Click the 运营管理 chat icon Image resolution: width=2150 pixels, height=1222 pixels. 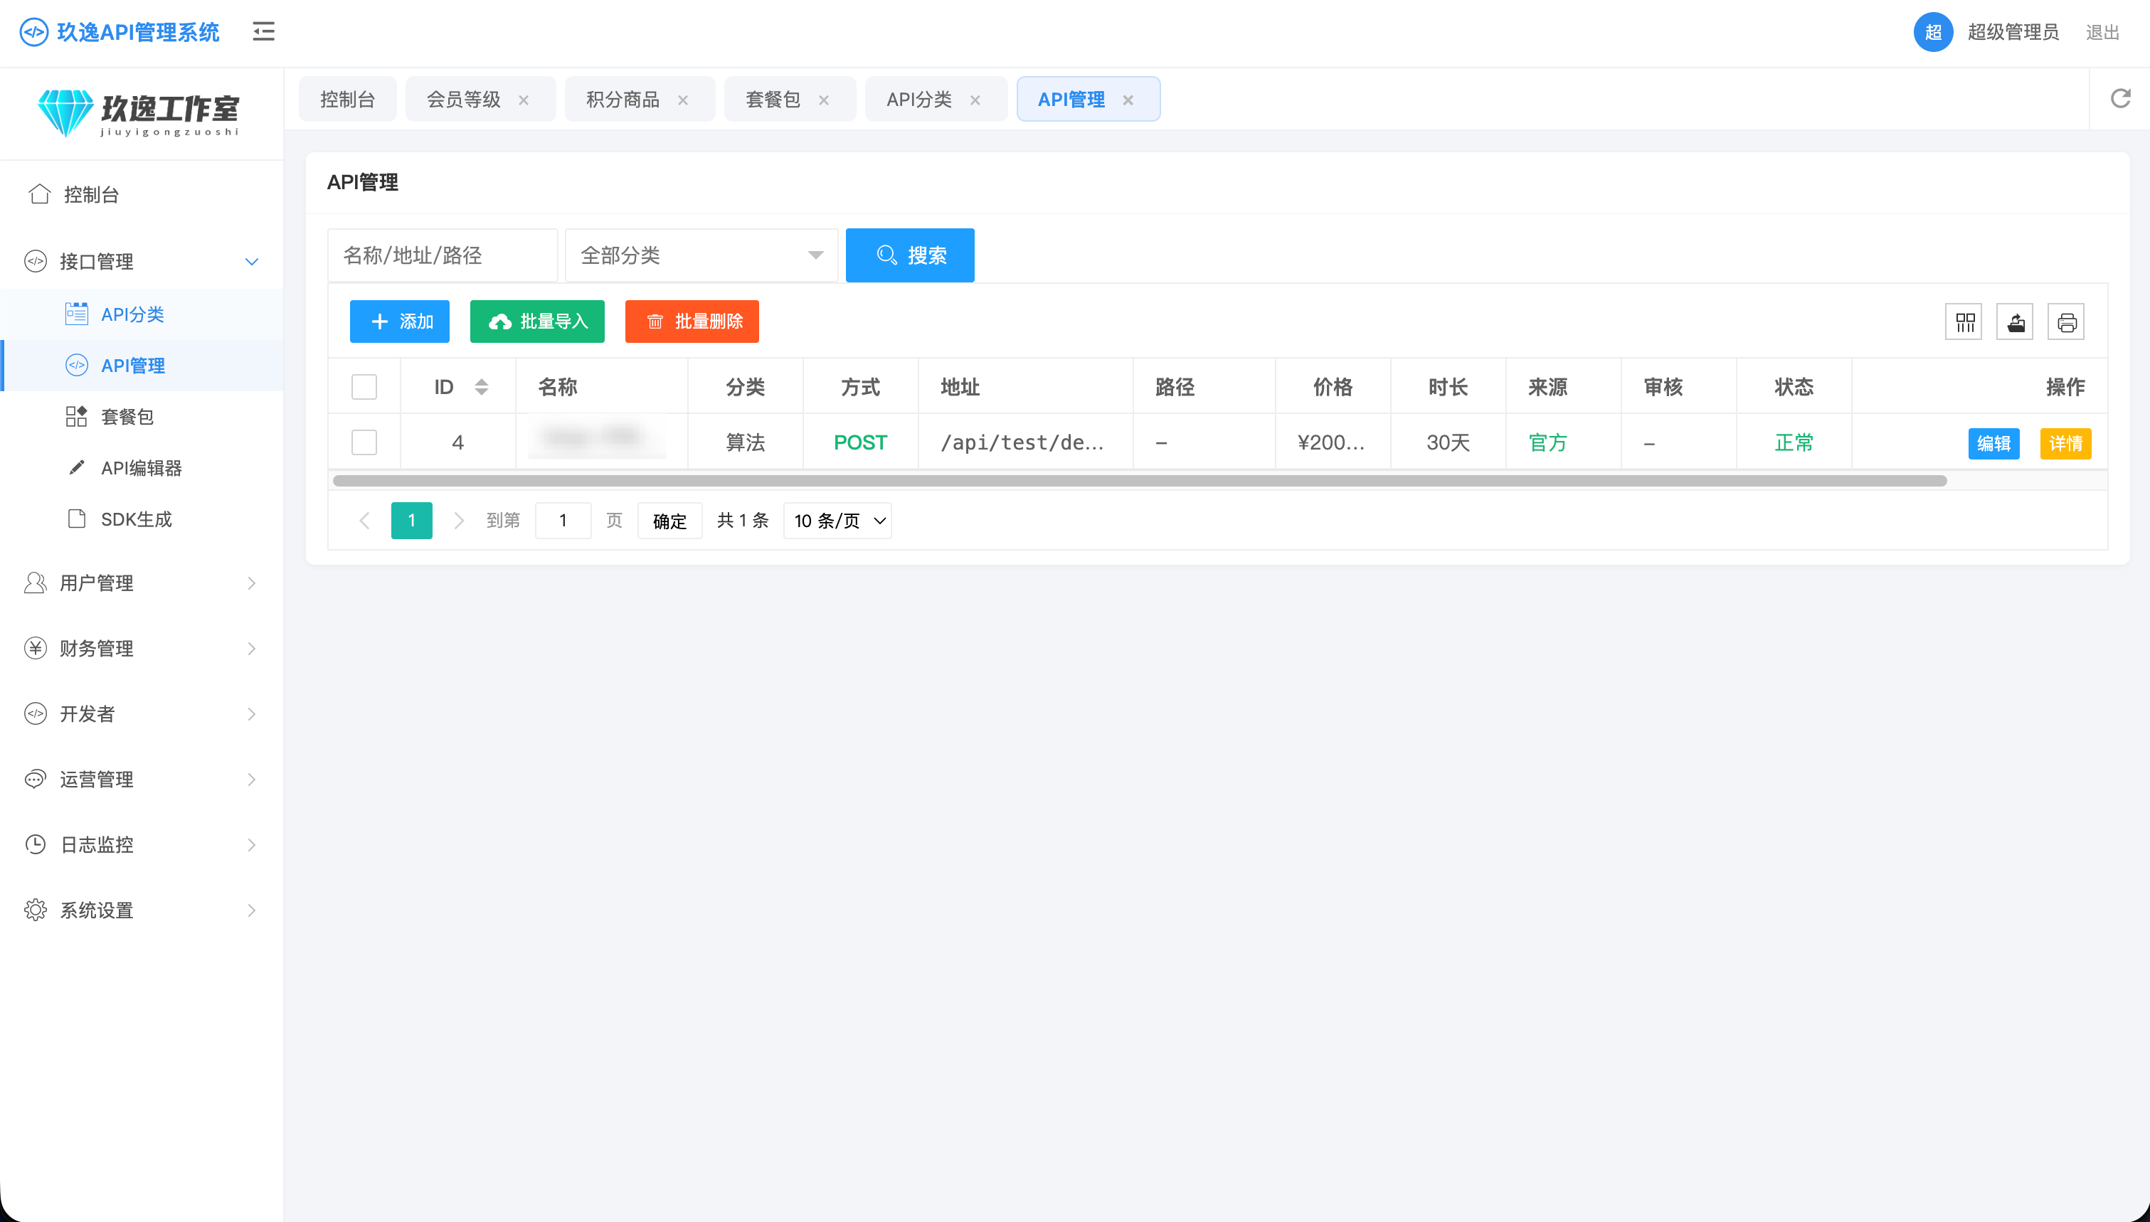[x=36, y=779]
